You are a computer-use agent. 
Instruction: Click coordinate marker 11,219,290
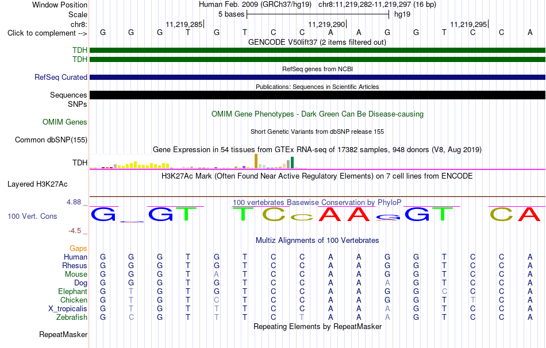click(326, 24)
